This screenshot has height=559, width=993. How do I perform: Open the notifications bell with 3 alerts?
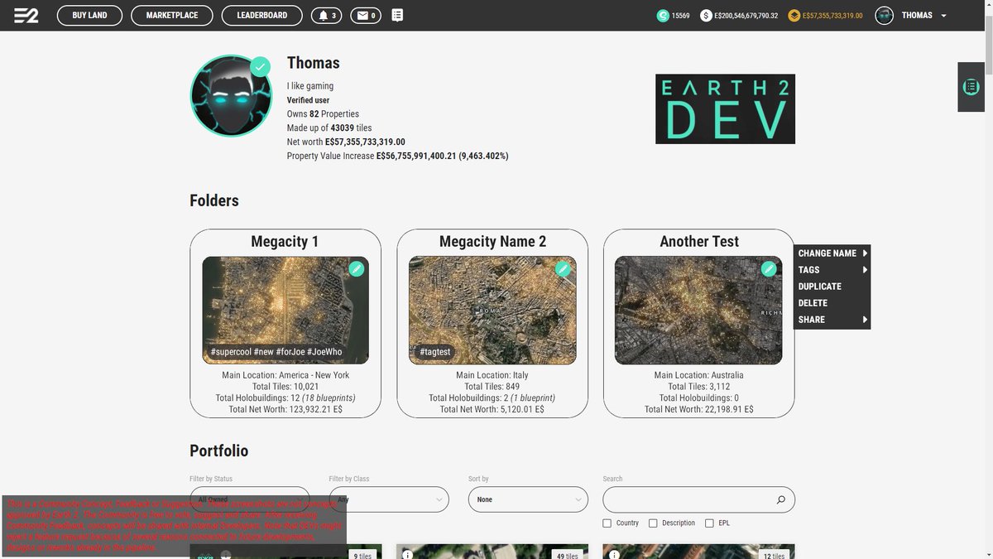[326, 16]
